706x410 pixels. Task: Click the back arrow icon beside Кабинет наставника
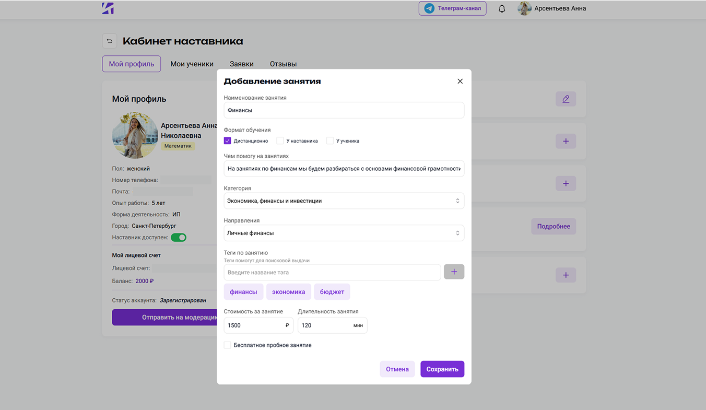pos(109,41)
